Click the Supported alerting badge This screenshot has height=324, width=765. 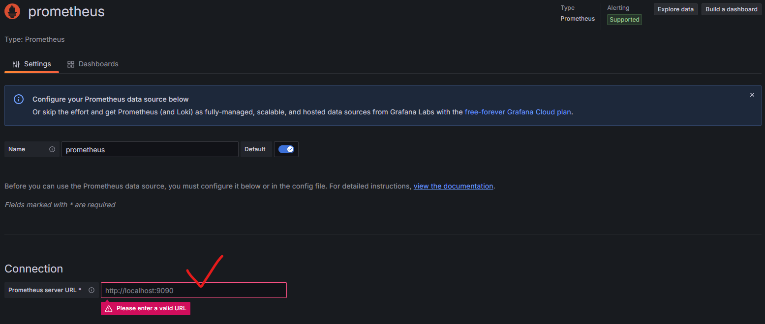(x=624, y=19)
